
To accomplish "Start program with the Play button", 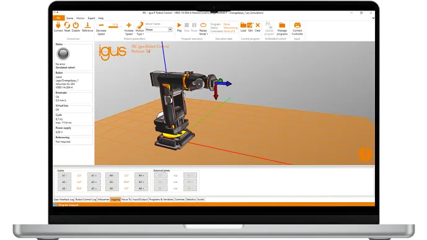I will (179, 25).
